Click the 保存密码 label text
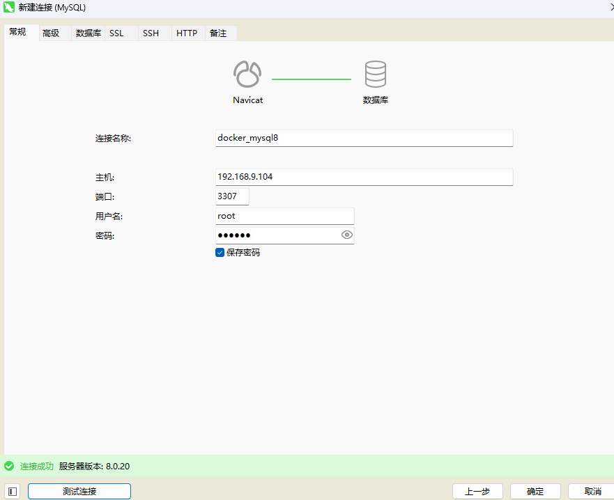 [x=243, y=253]
